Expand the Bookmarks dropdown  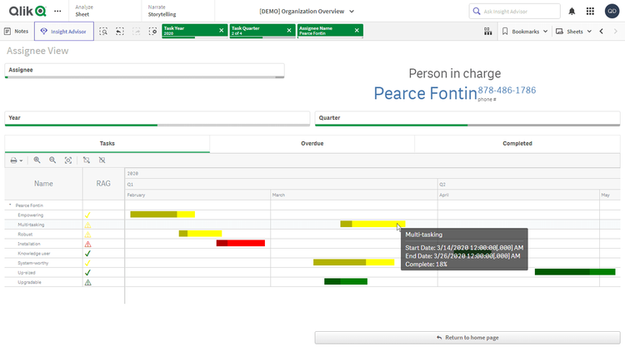pos(526,31)
